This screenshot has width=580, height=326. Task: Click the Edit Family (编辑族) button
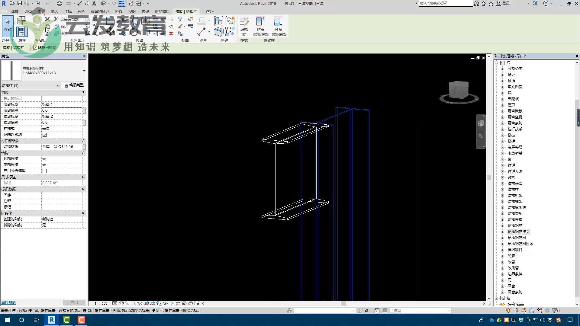coord(244,26)
